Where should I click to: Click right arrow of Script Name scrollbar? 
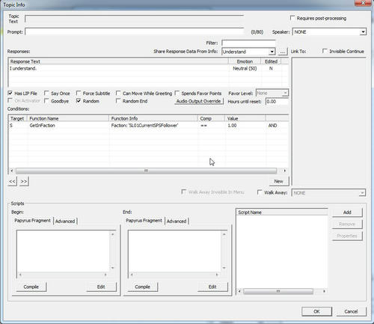point(324,291)
